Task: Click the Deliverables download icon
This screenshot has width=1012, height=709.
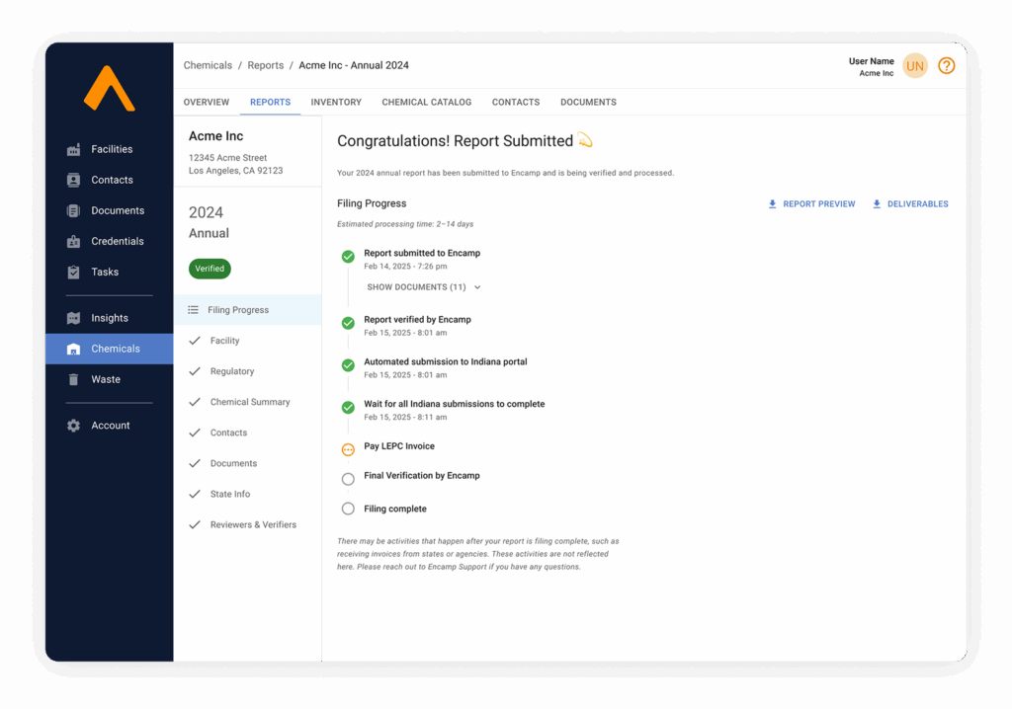Action: [877, 203]
